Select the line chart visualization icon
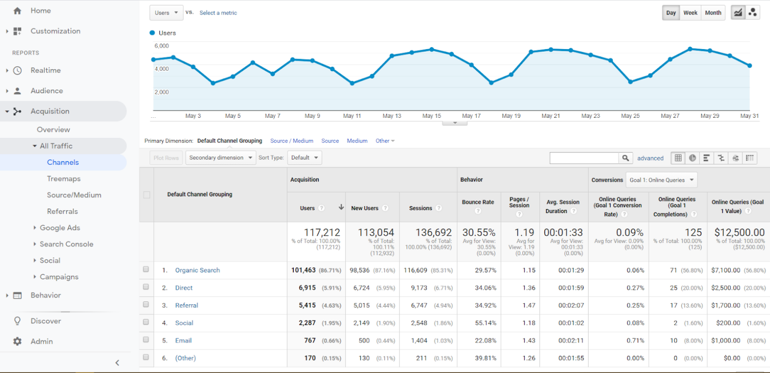 737,12
